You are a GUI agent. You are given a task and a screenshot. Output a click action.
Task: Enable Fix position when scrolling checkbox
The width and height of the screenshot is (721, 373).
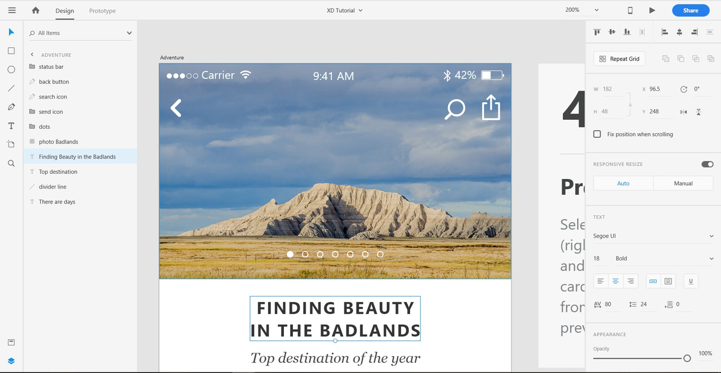tap(597, 134)
